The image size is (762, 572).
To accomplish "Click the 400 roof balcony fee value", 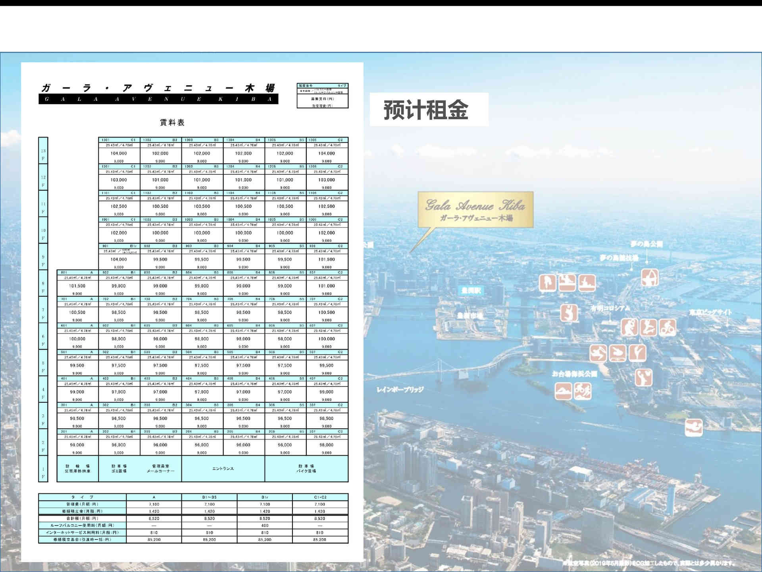I will [265, 526].
